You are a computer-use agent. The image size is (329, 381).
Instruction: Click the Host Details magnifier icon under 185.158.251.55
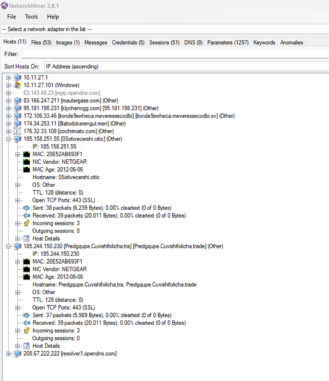coord(26,239)
